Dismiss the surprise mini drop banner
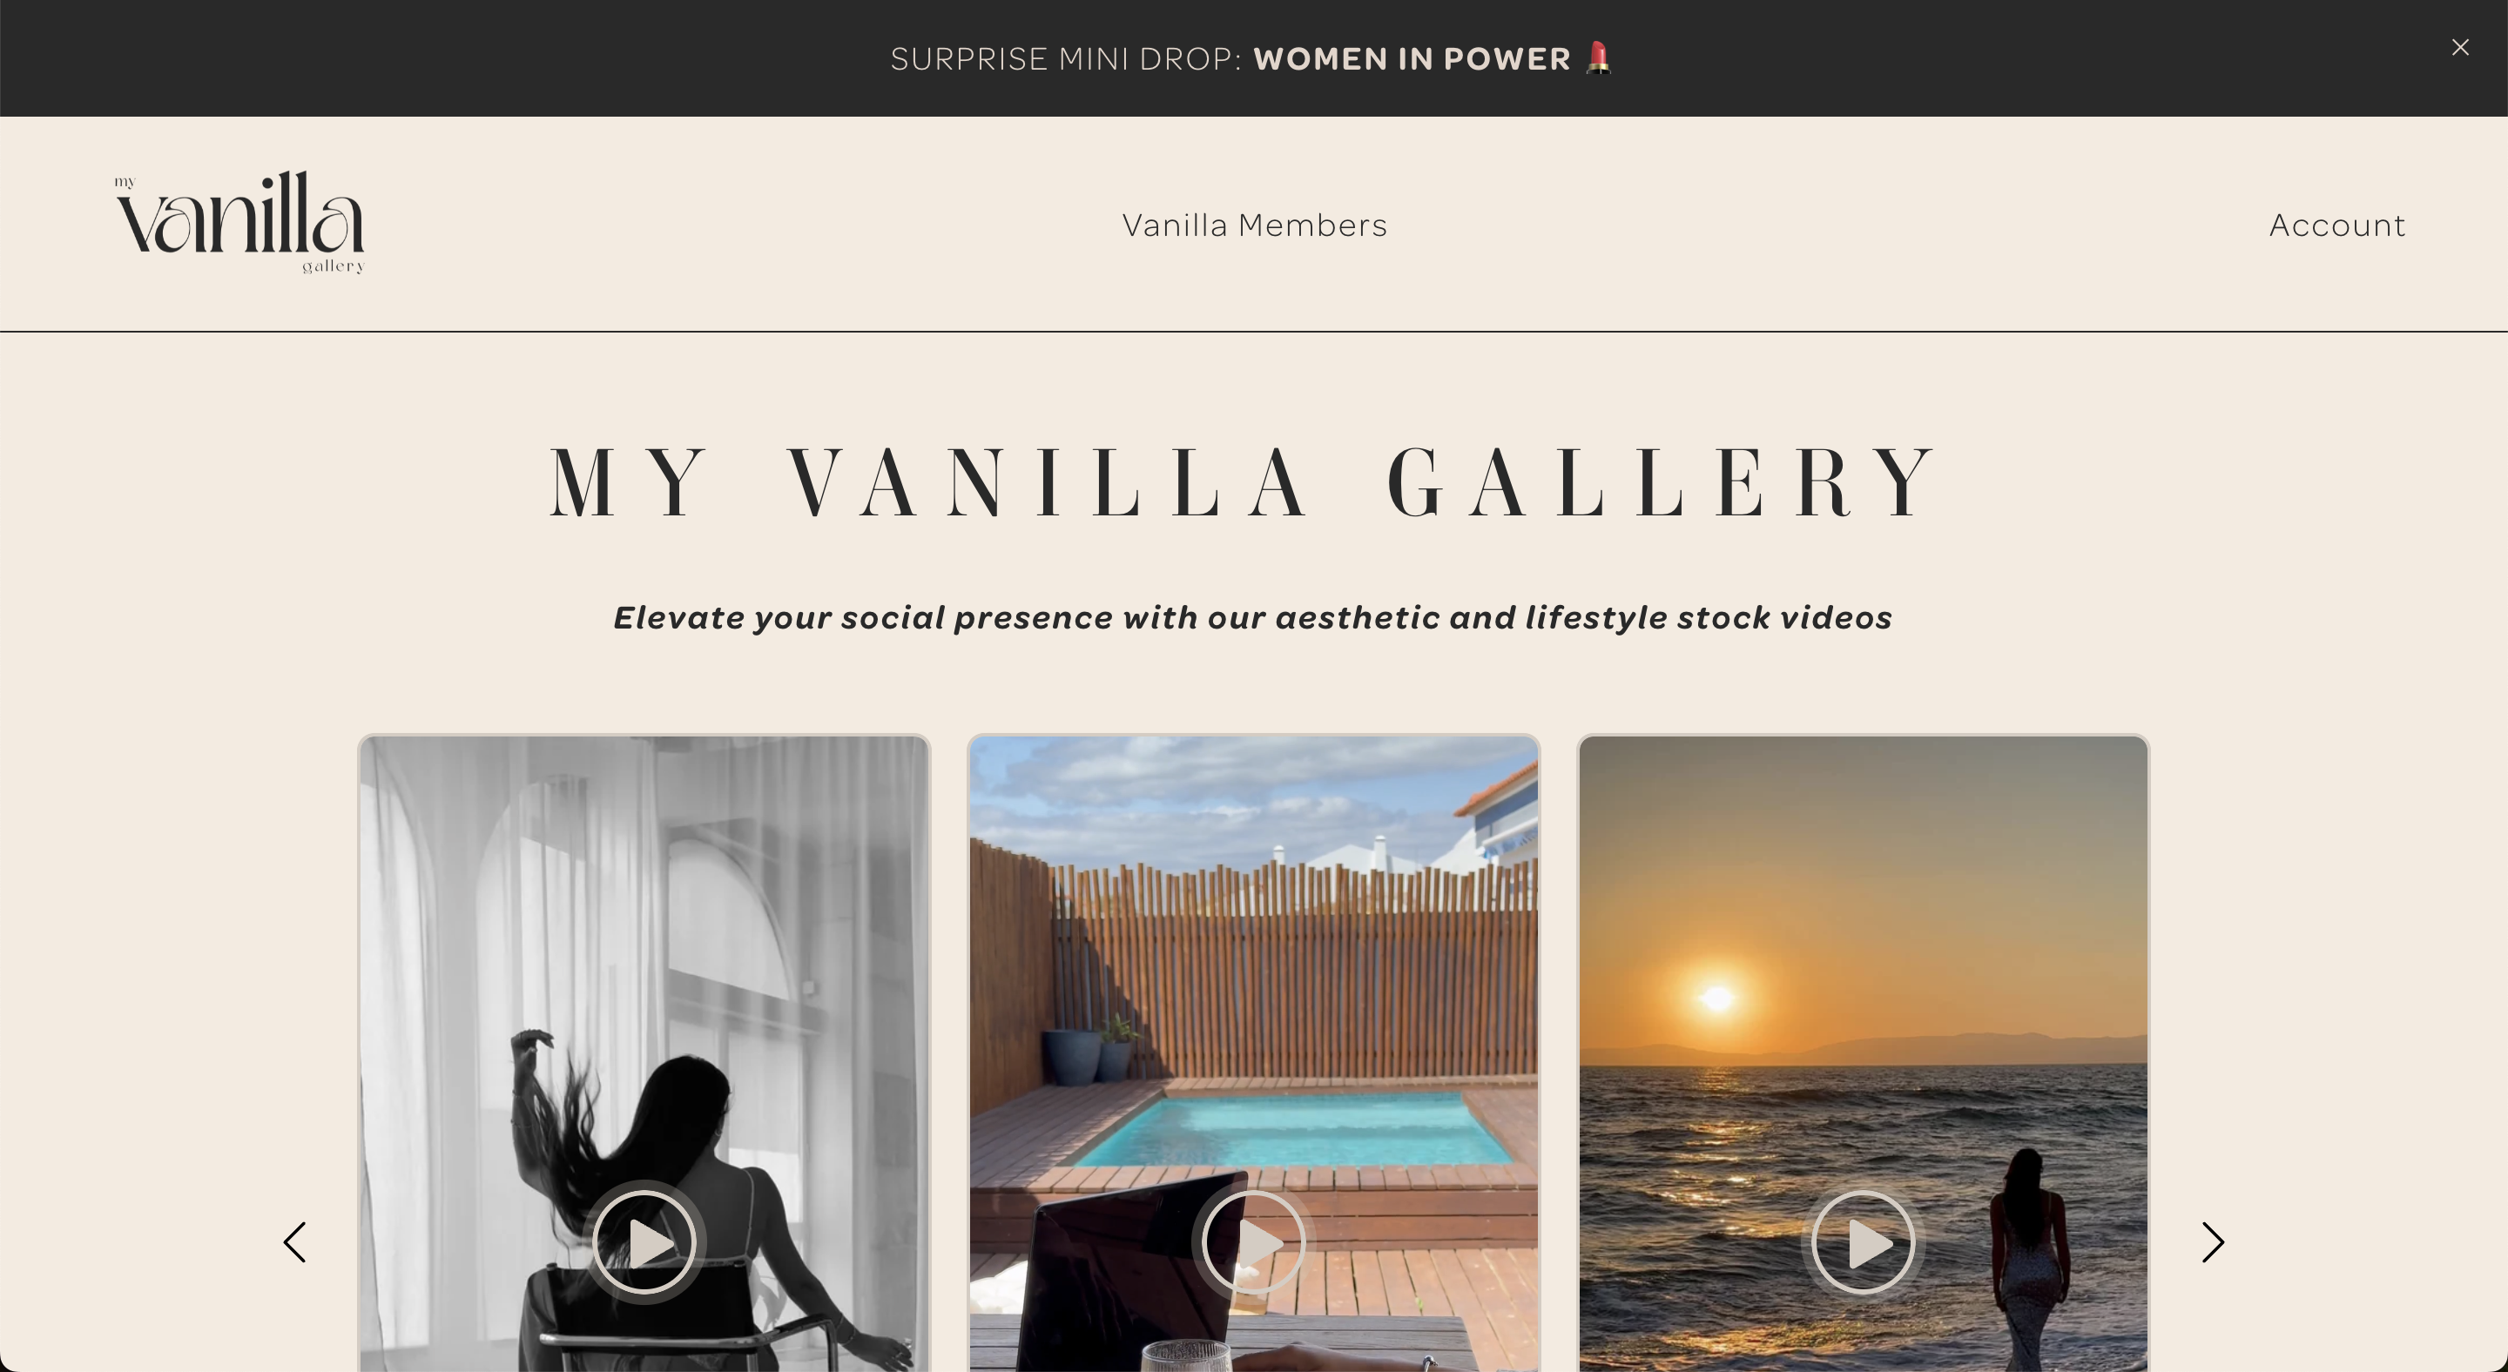Viewport: 2508px width, 1372px height. coord(2461,47)
